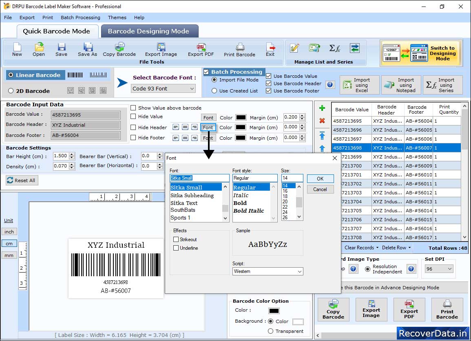Screen dimensions: 471x341
Task: Enable Show Value above barcode
Action: 133,108
